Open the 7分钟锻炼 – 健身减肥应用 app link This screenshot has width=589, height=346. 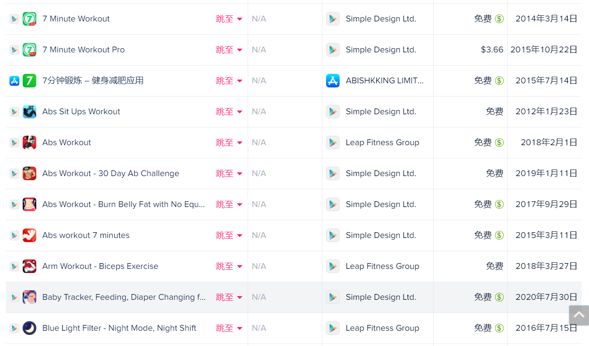pos(93,81)
